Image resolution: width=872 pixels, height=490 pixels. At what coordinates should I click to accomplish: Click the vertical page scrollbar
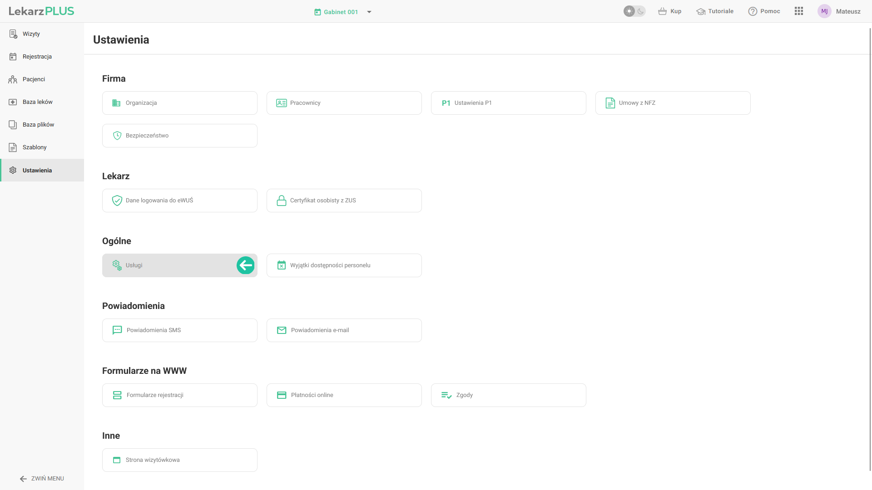[x=870, y=250]
